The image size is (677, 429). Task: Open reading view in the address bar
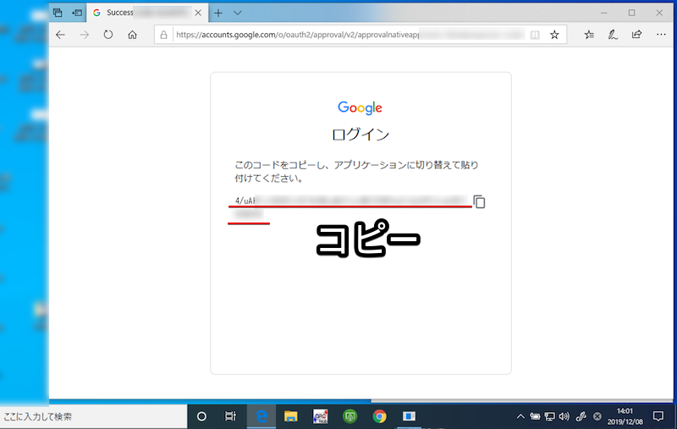533,35
